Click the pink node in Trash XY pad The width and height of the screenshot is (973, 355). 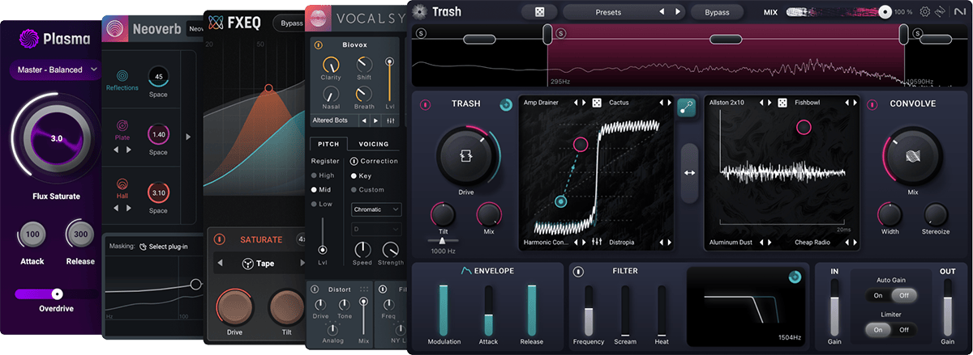pyautogui.click(x=581, y=145)
